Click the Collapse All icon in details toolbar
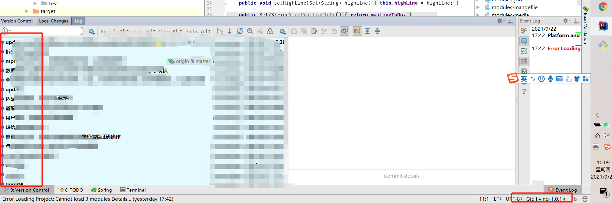 (377, 31)
